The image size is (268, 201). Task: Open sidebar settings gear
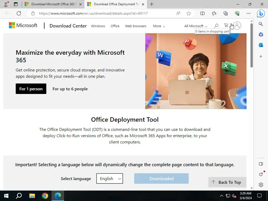261,185
